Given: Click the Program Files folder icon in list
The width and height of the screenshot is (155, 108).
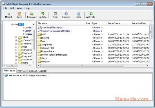Looking at the screenshot, I should [x=39, y=48].
